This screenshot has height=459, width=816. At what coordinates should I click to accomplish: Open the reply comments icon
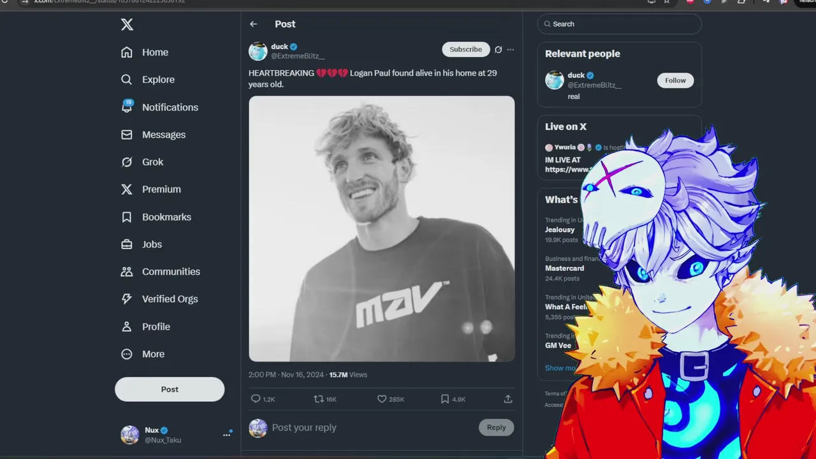[256, 399]
